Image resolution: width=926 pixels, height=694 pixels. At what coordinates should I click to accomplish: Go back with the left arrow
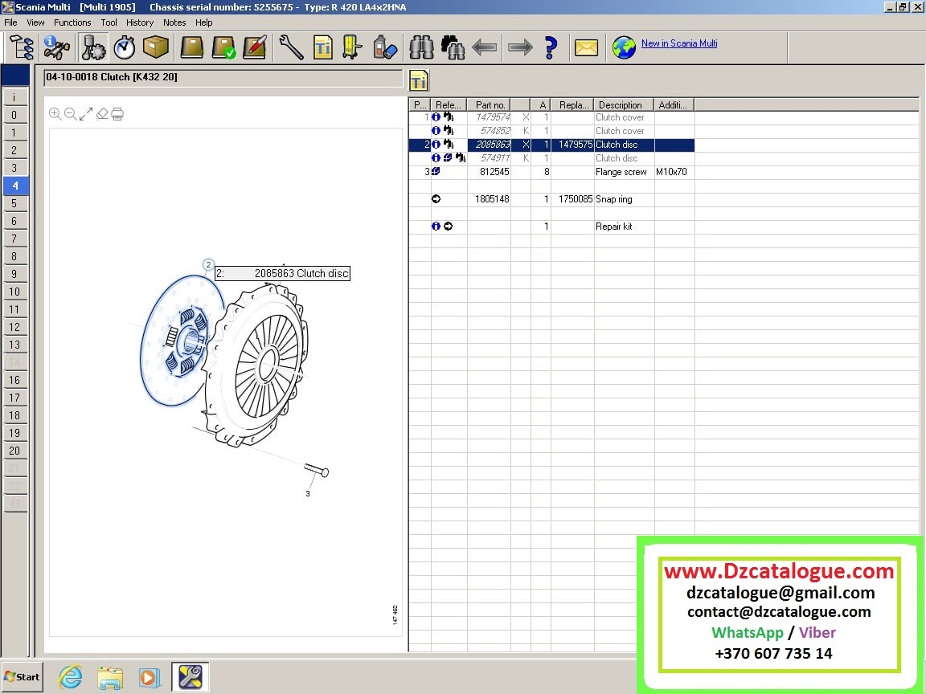(485, 47)
